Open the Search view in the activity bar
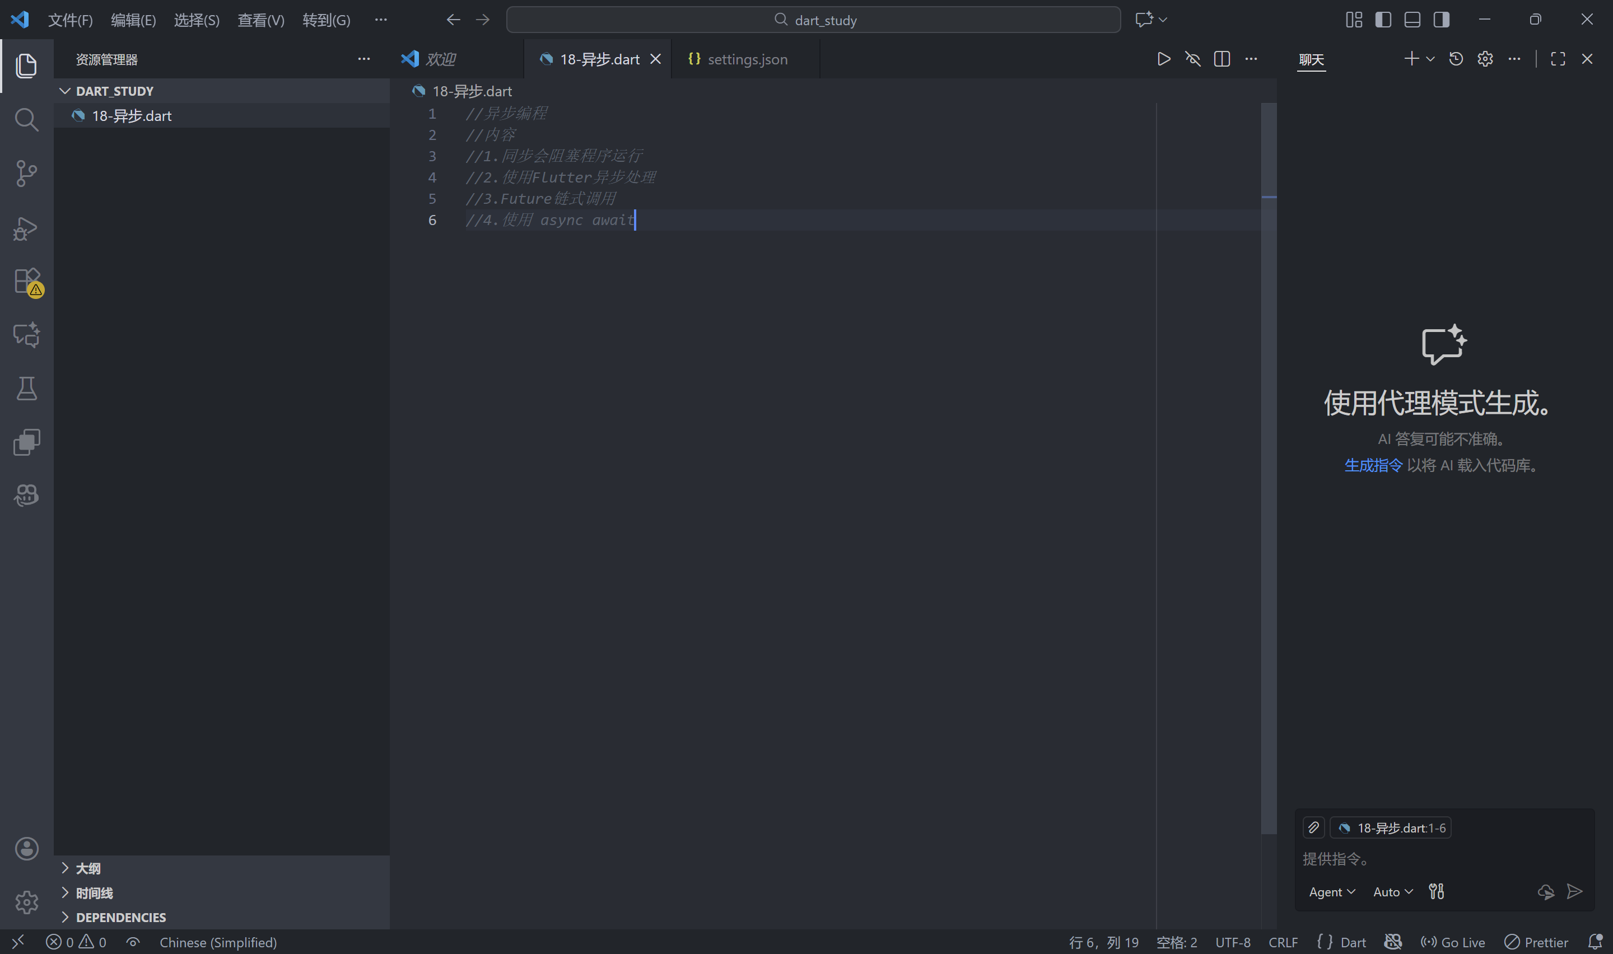The height and width of the screenshot is (954, 1613). pos(26,120)
